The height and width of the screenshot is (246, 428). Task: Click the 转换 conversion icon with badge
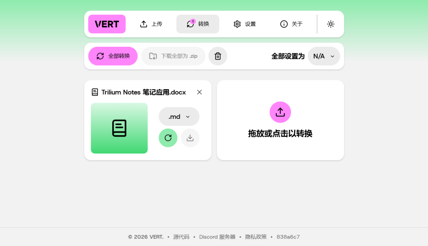(190, 24)
